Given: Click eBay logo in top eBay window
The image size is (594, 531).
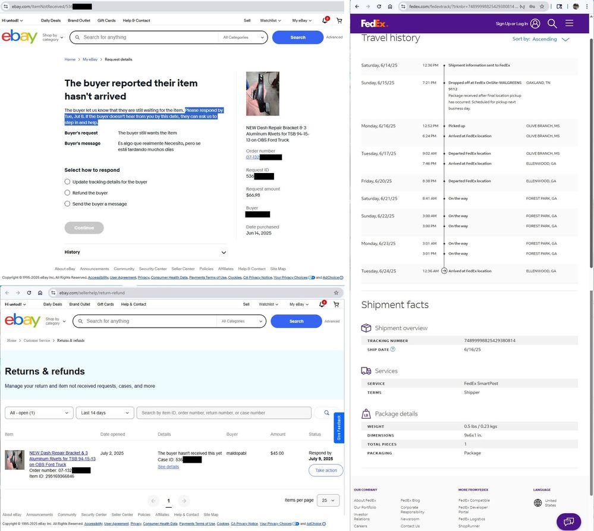Looking at the screenshot, I should coord(19,36).
